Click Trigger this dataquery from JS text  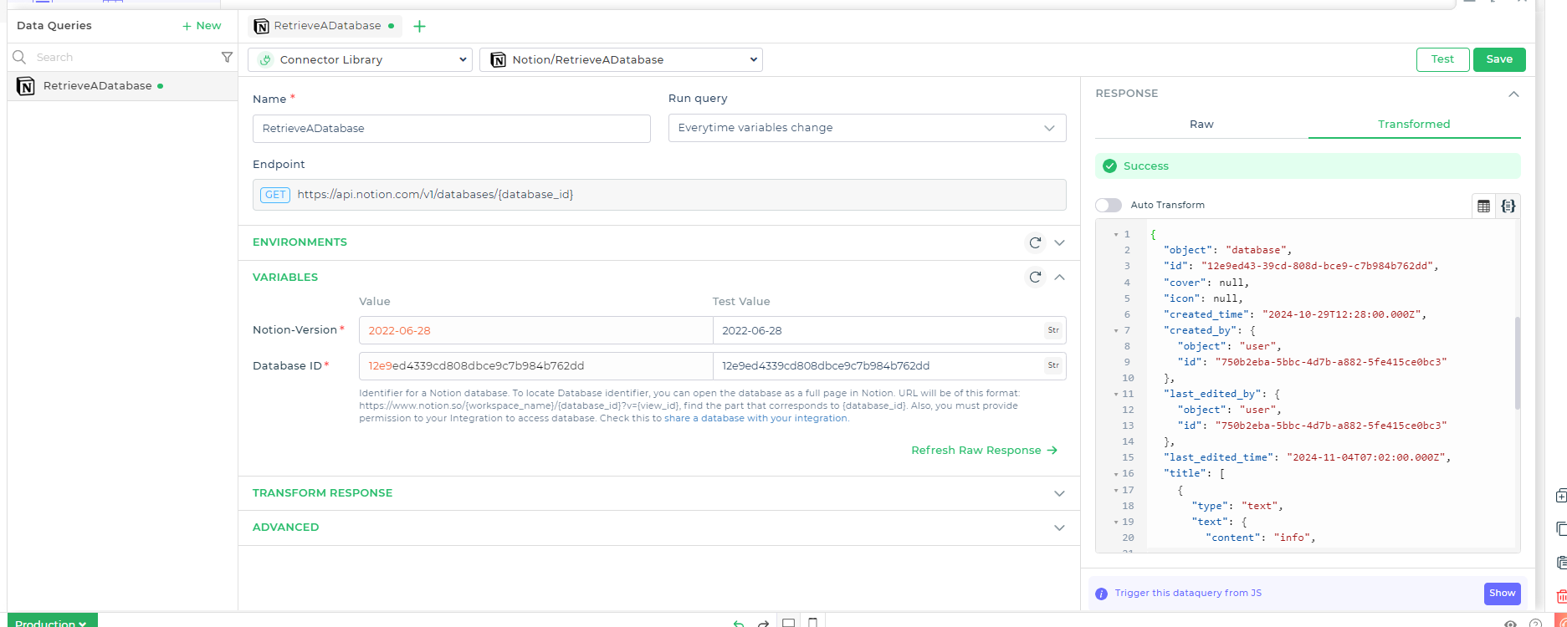1188,594
